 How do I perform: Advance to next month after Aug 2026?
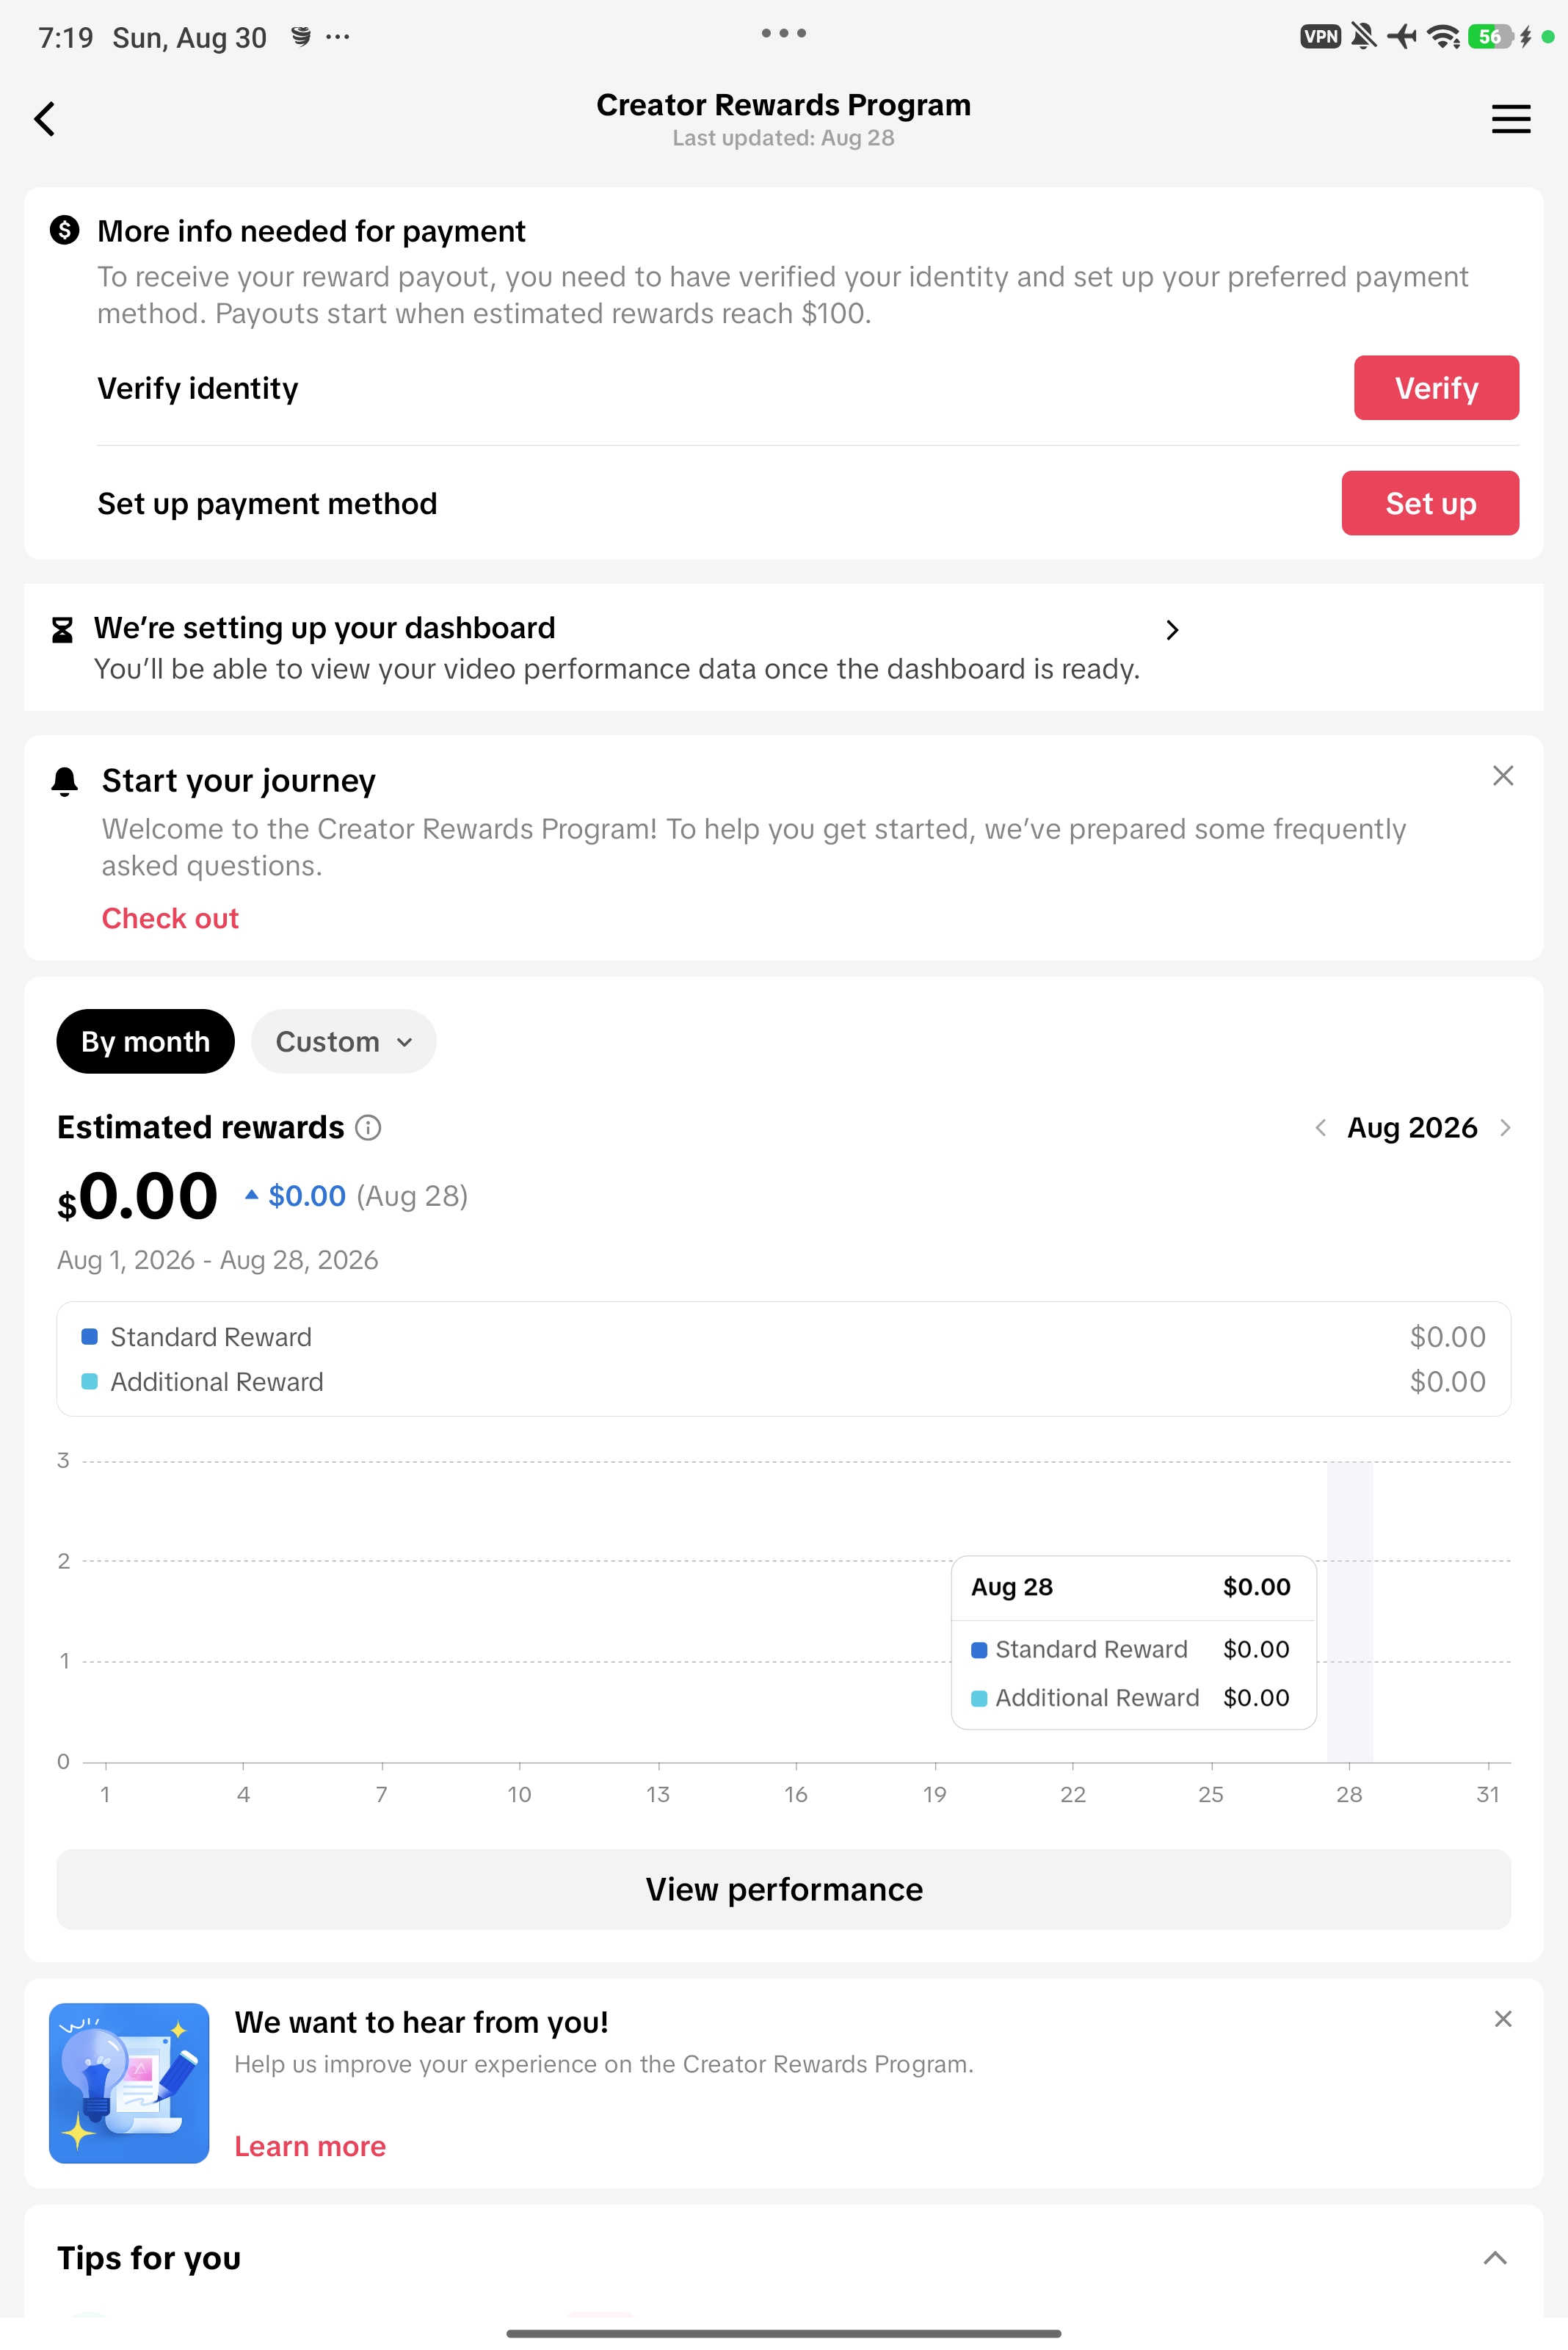coord(1505,1127)
